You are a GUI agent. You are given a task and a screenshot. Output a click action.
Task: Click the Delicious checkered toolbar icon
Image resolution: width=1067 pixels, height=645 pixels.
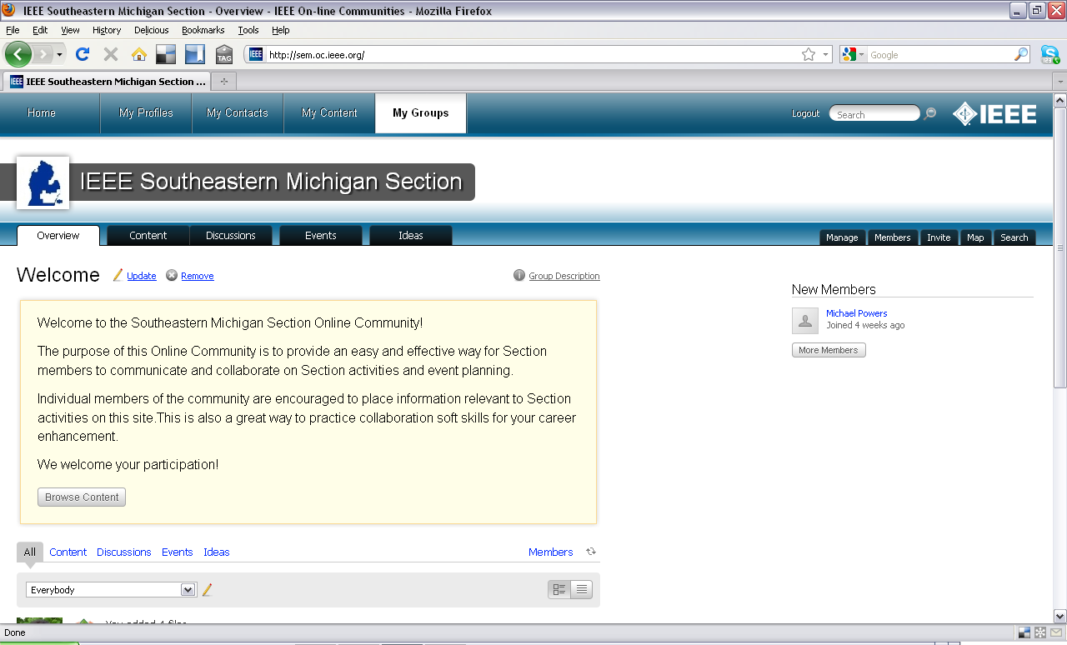click(x=166, y=55)
